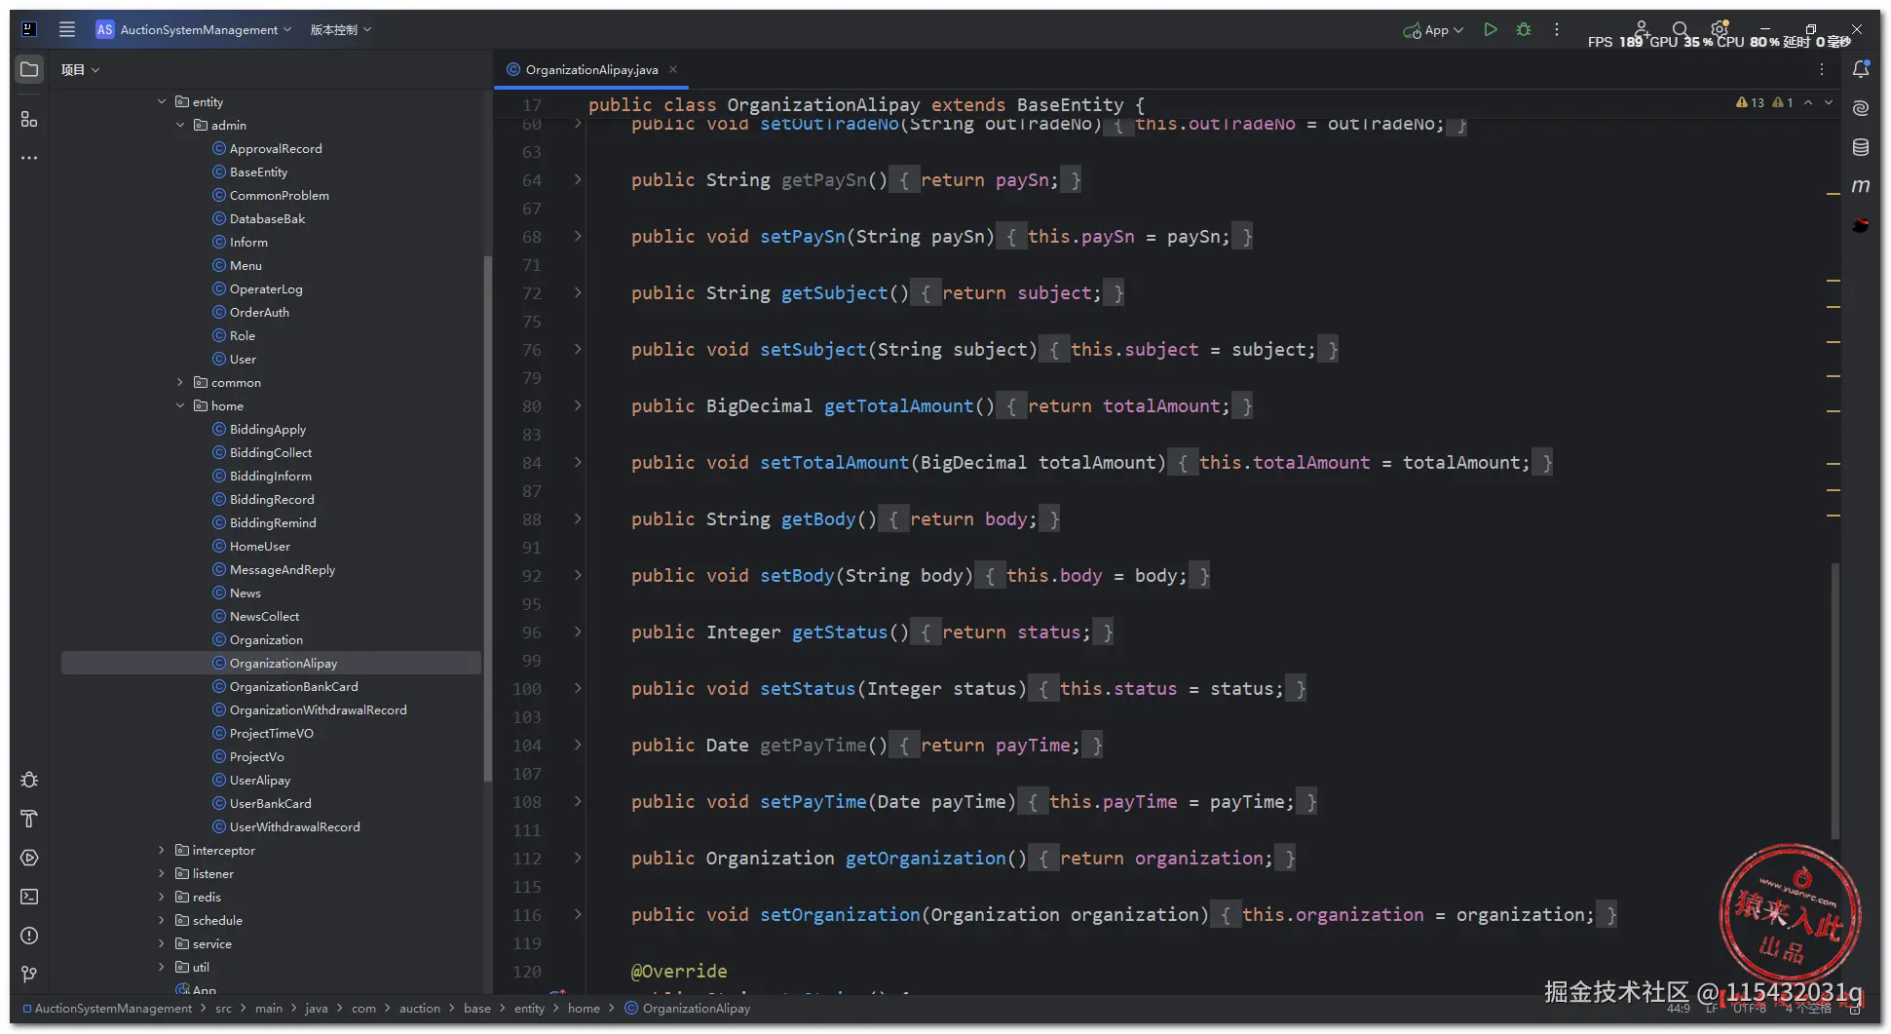The image size is (1891, 1034).
Task: Open the Build hammer tool window
Action: pyautogui.click(x=29, y=819)
